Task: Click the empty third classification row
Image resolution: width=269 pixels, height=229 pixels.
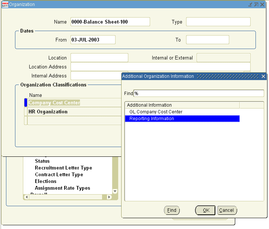Action: [x=74, y=120]
